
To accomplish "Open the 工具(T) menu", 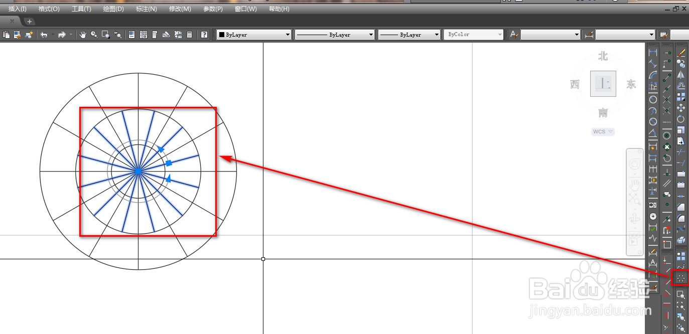I will pos(81,9).
